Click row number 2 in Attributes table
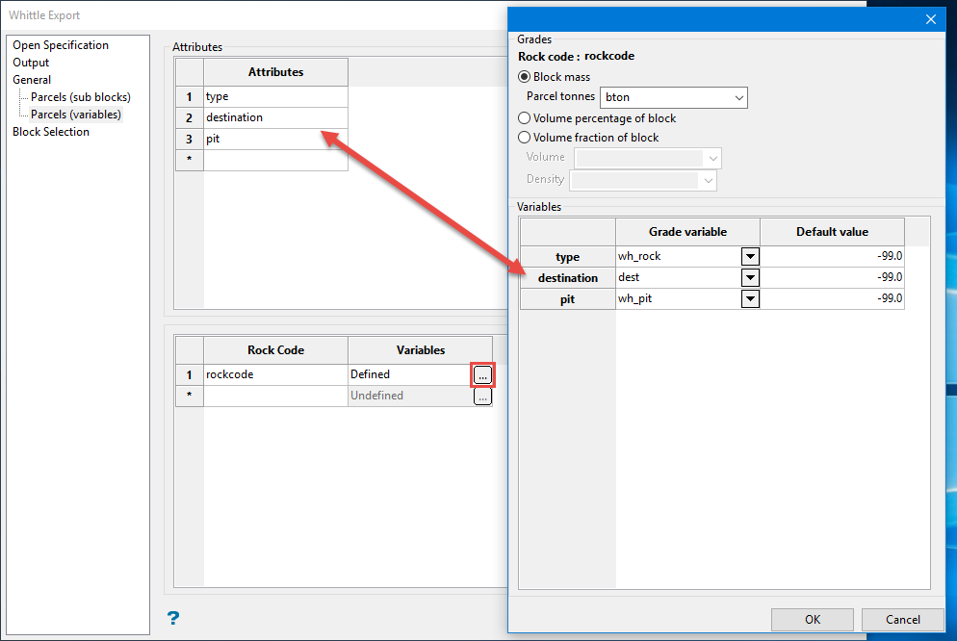The image size is (957, 641). click(x=190, y=117)
